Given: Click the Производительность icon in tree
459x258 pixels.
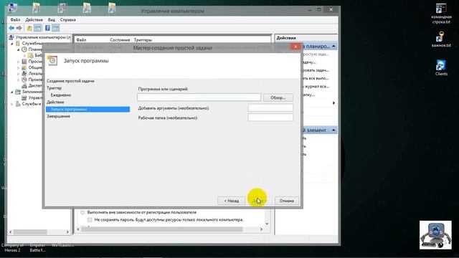Looking at the screenshot, I should (x=24, y=80).
